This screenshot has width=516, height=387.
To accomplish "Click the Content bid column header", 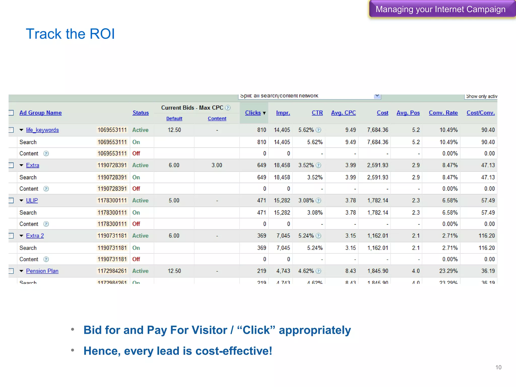I will [217, 119].
